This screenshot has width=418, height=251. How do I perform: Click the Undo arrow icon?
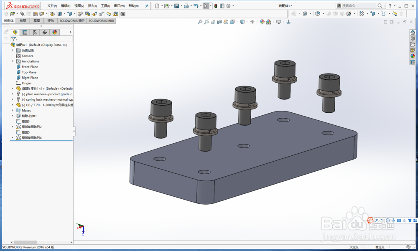coord(196,6)
